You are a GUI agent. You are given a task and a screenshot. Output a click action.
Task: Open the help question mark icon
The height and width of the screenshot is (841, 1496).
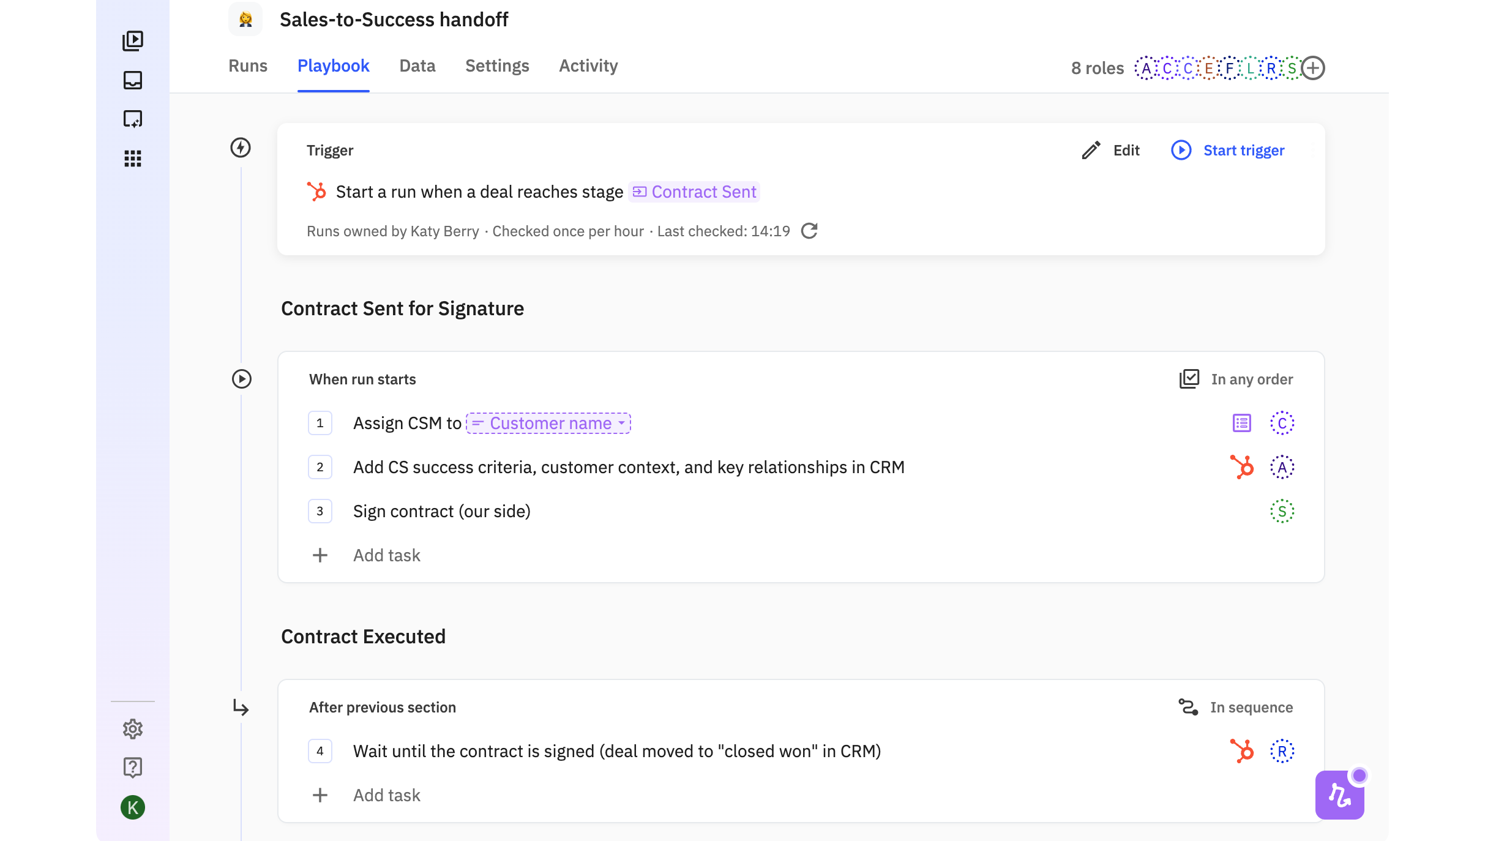(x=133, y=768)
